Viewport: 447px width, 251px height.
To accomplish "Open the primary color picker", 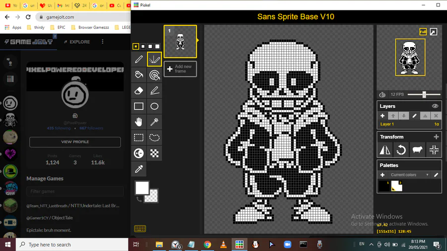I will tap(142, 188).
